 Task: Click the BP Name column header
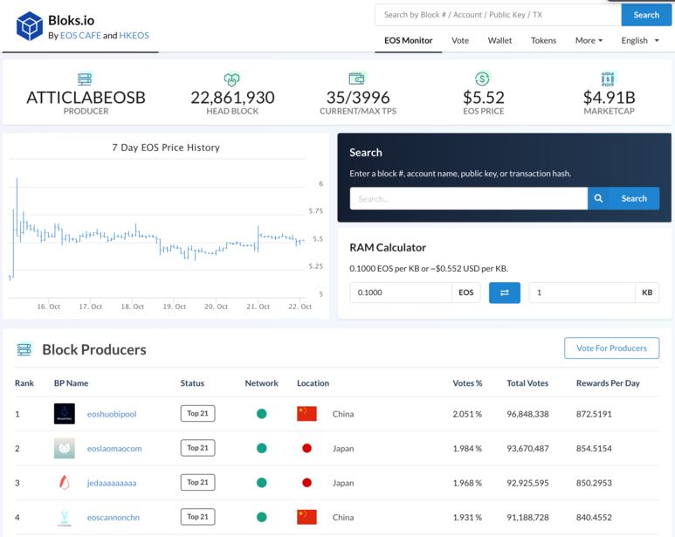click(71, 383)
